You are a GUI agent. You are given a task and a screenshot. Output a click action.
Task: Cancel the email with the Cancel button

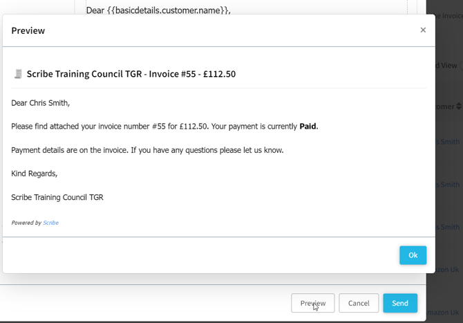pos(359,303)
